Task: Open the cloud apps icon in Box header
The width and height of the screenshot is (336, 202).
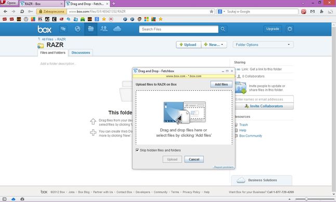Action: coord(117,29)
